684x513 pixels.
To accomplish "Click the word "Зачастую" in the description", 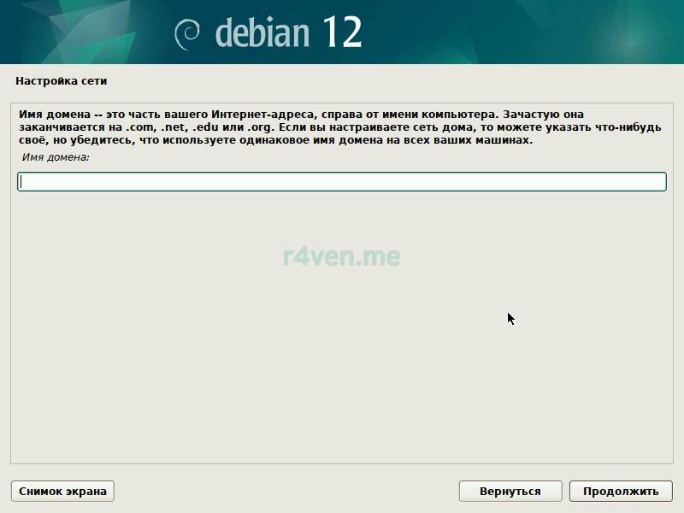I will 531,113.
